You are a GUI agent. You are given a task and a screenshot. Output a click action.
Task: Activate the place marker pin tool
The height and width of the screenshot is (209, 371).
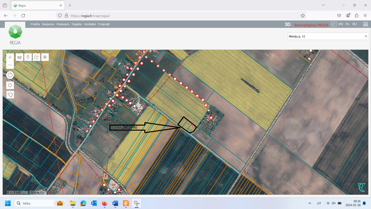pyautogui.click(x=28, y=57)
